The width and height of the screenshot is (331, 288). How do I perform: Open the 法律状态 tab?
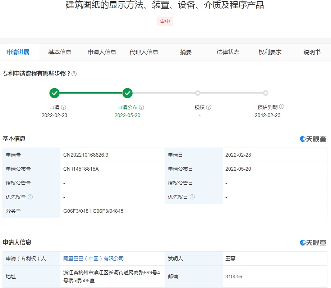(228, 52)
